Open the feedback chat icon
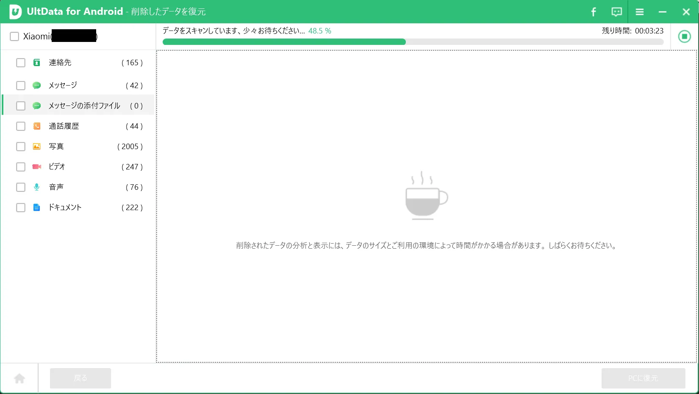 (616, 11)
